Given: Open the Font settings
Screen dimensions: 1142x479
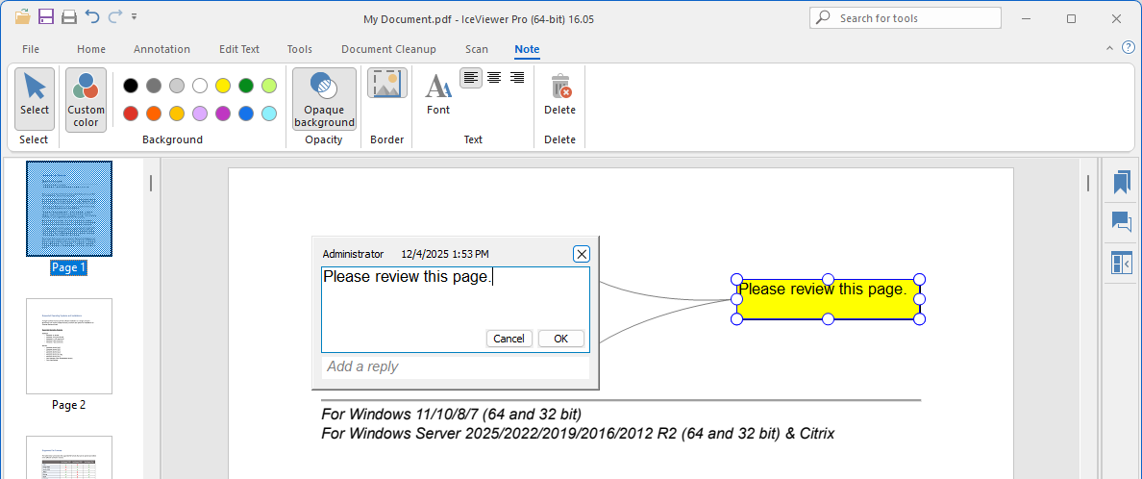Looking at the screenshot, I should click(x=438, y=94).
